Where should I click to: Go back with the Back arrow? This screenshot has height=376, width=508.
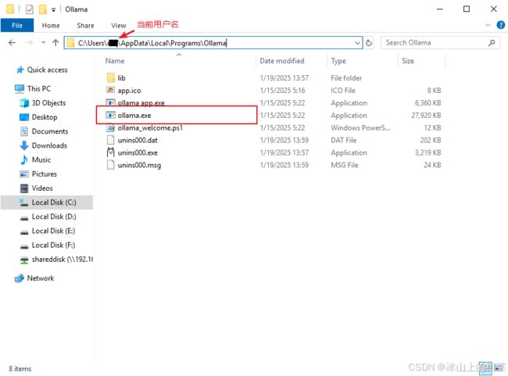pos(13,43)
